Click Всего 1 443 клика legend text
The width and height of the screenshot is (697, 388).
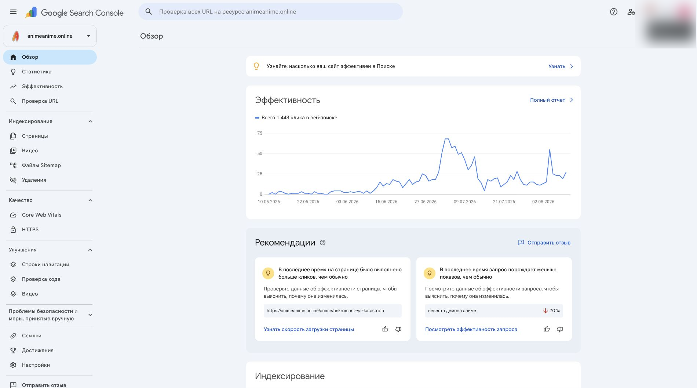click(299, 117)
